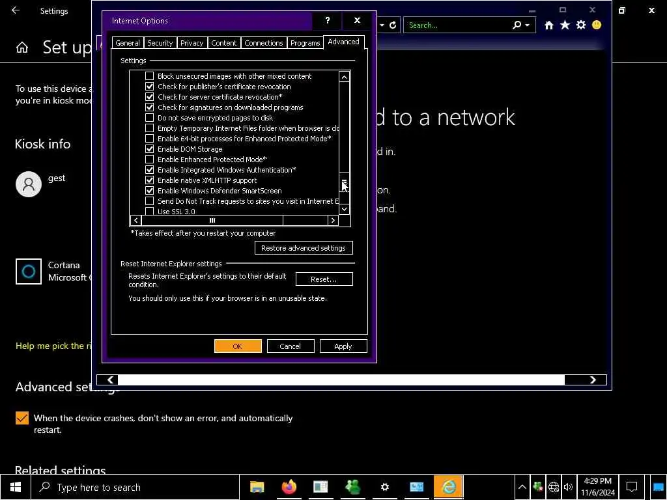The height and width of the screenshot is (500, 667).
Task: Click the volume speaker tray icon
Action: tap(568, 487)
